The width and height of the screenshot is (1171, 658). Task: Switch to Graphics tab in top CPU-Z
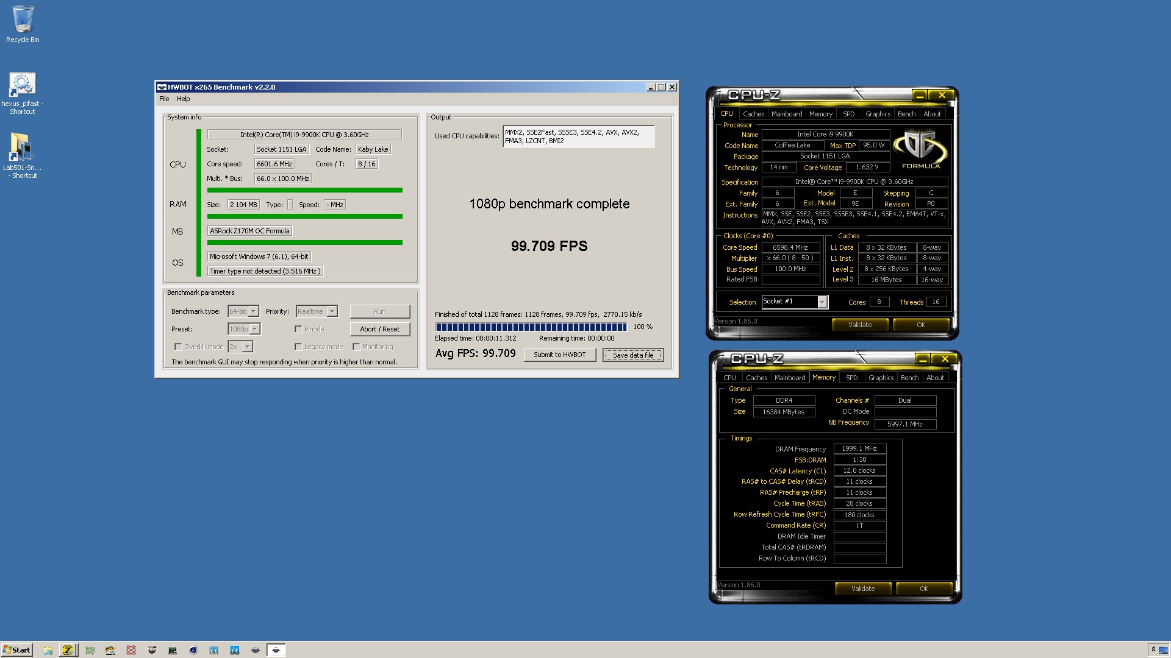pyautogui.click(x=878, y=114)
